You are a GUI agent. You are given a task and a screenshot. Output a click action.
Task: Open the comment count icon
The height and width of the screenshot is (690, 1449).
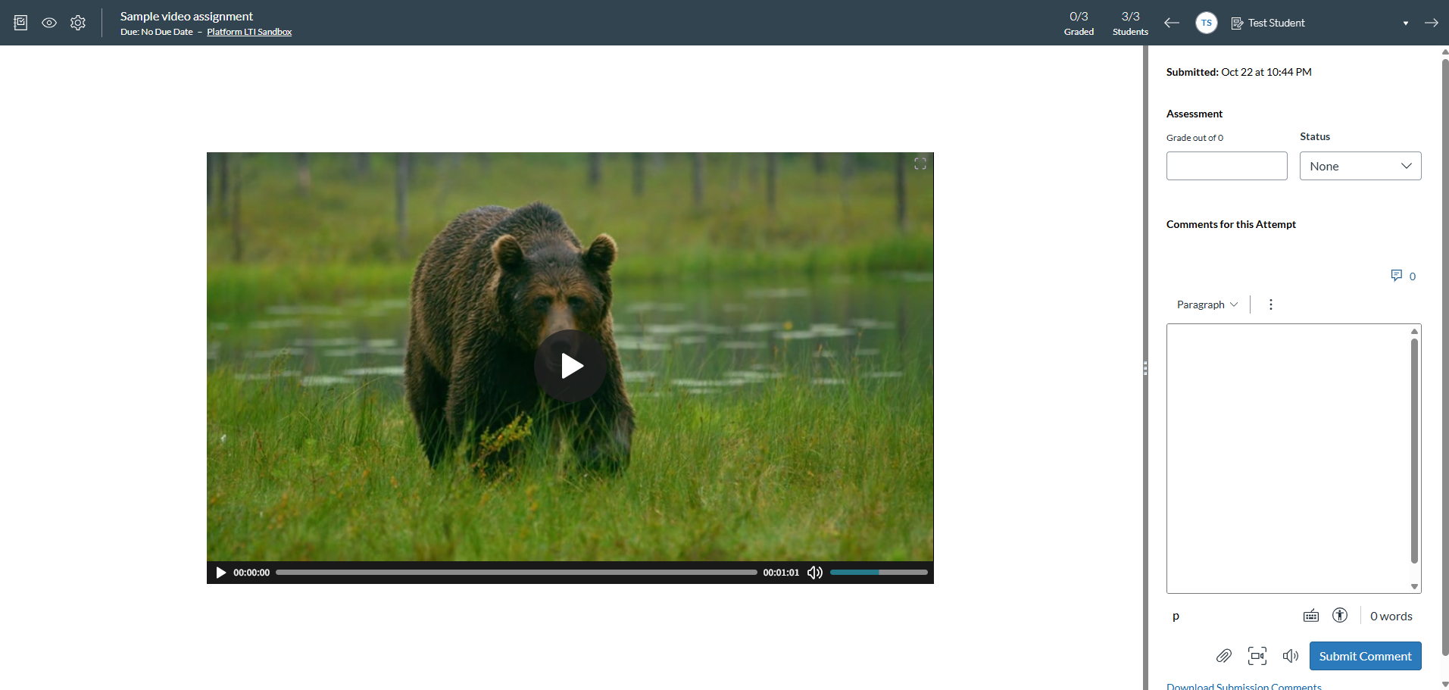1403,276
